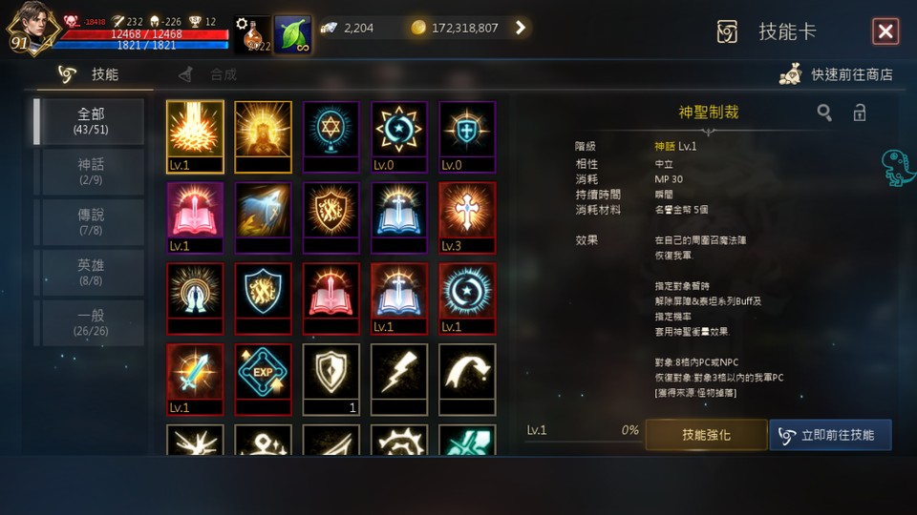Open 快速前往商店 shop shortcut

pos(837,74)
